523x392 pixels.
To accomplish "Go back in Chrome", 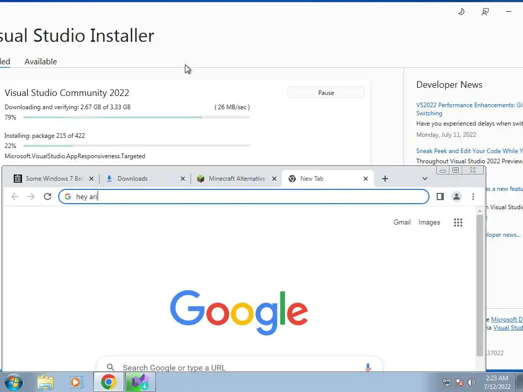I will click(x=15, y=197).
